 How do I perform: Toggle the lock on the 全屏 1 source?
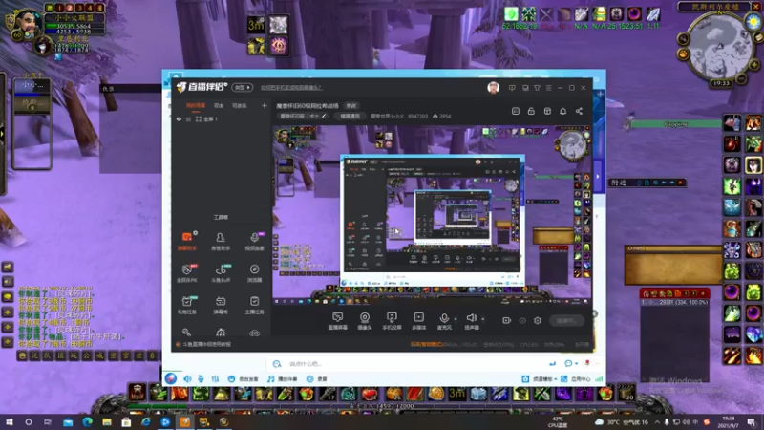pos(188,118)
